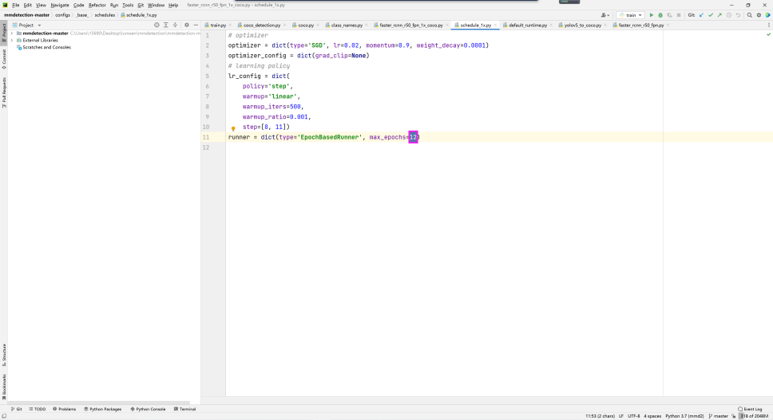The height and width of the screenshot is (420, 773).
Task: Toggle the Structure side panel
Action: [x=4, y=355]
